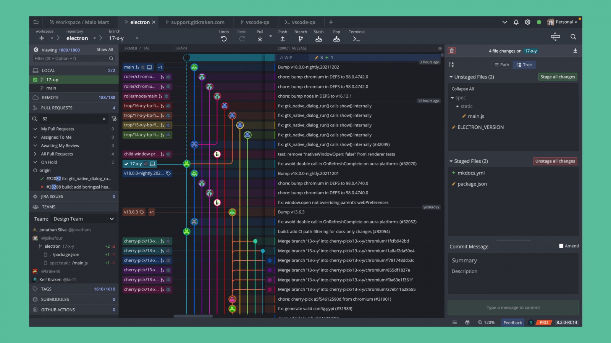This screenshot has height=343, width=611.
Task: Open the Feedback form from the status bar
Action: pyautogui.click(x=512, y=322)
